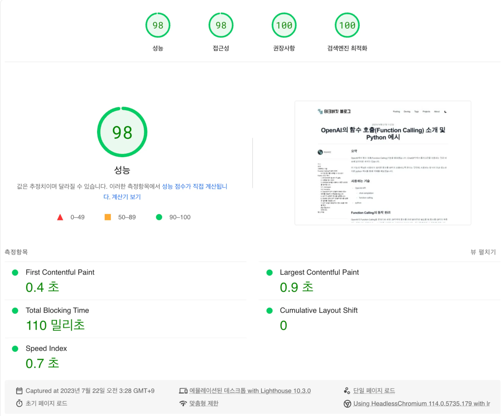Screen dimensions: 501x416
Task: Click the red triangle 0–49 legend icon
Action: (x=60, y=217)
